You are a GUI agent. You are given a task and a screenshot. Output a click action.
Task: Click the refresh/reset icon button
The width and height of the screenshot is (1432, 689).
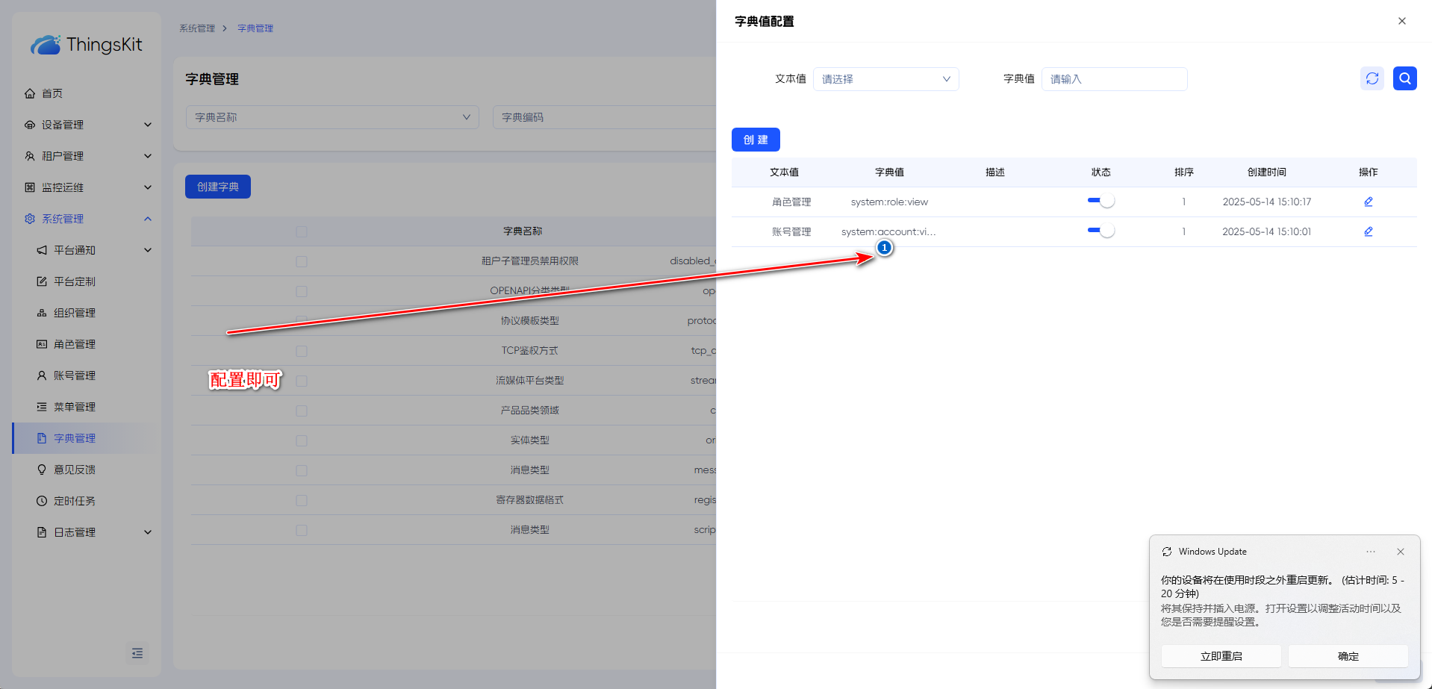click(x=1372, y=78)
